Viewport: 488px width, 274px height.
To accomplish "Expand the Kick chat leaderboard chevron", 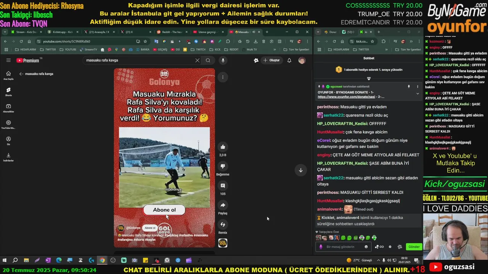I will 369,78.
